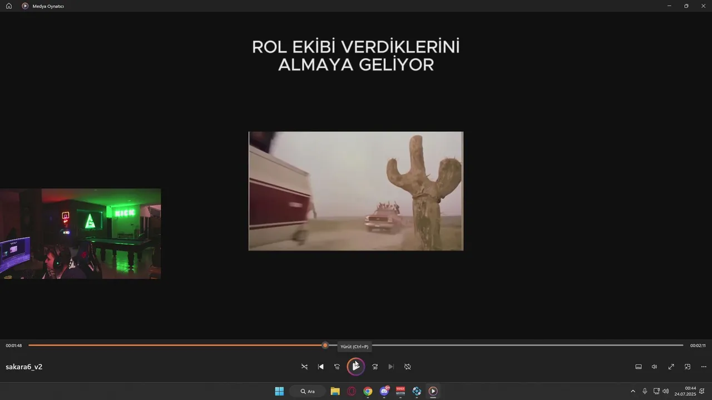Open Voicemeeter from taskbar
The image size is (712, 400).
click(x=400, y=391)
